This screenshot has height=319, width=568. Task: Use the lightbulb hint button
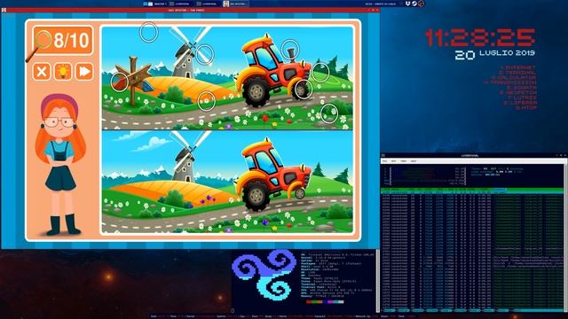63,71
